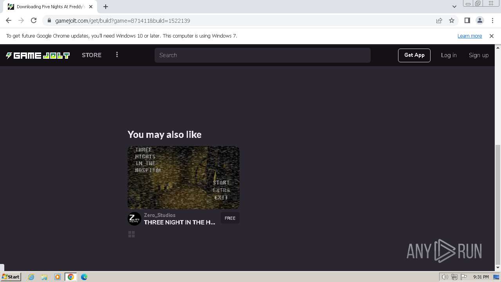Open Zero_Studios avatar icon
This screenshot has width=501, height=282.
(134, 219)
